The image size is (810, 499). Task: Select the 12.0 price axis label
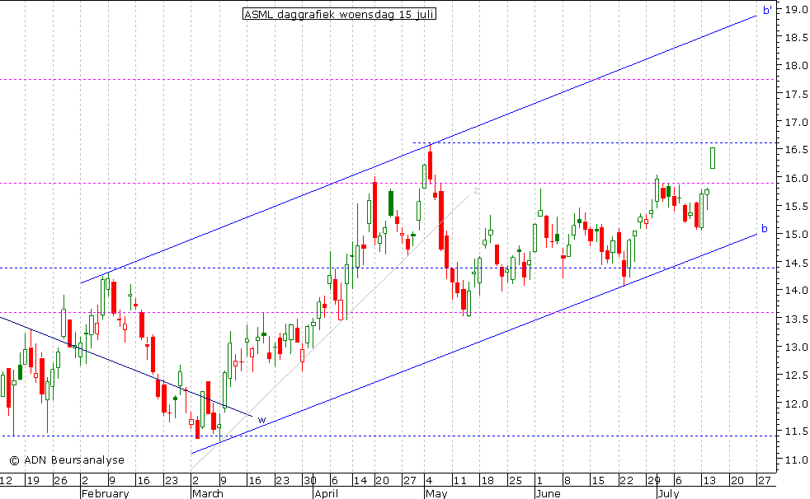(x=796, y=403)
